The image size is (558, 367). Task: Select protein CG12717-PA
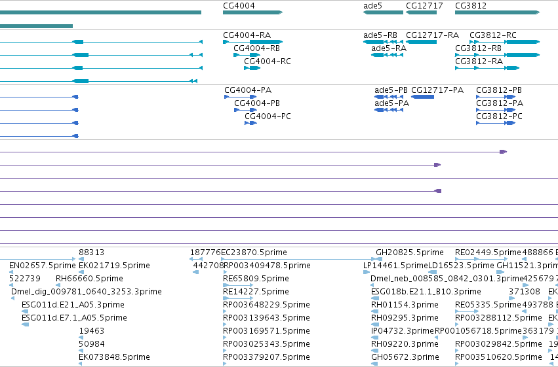[x=422, y=97]
